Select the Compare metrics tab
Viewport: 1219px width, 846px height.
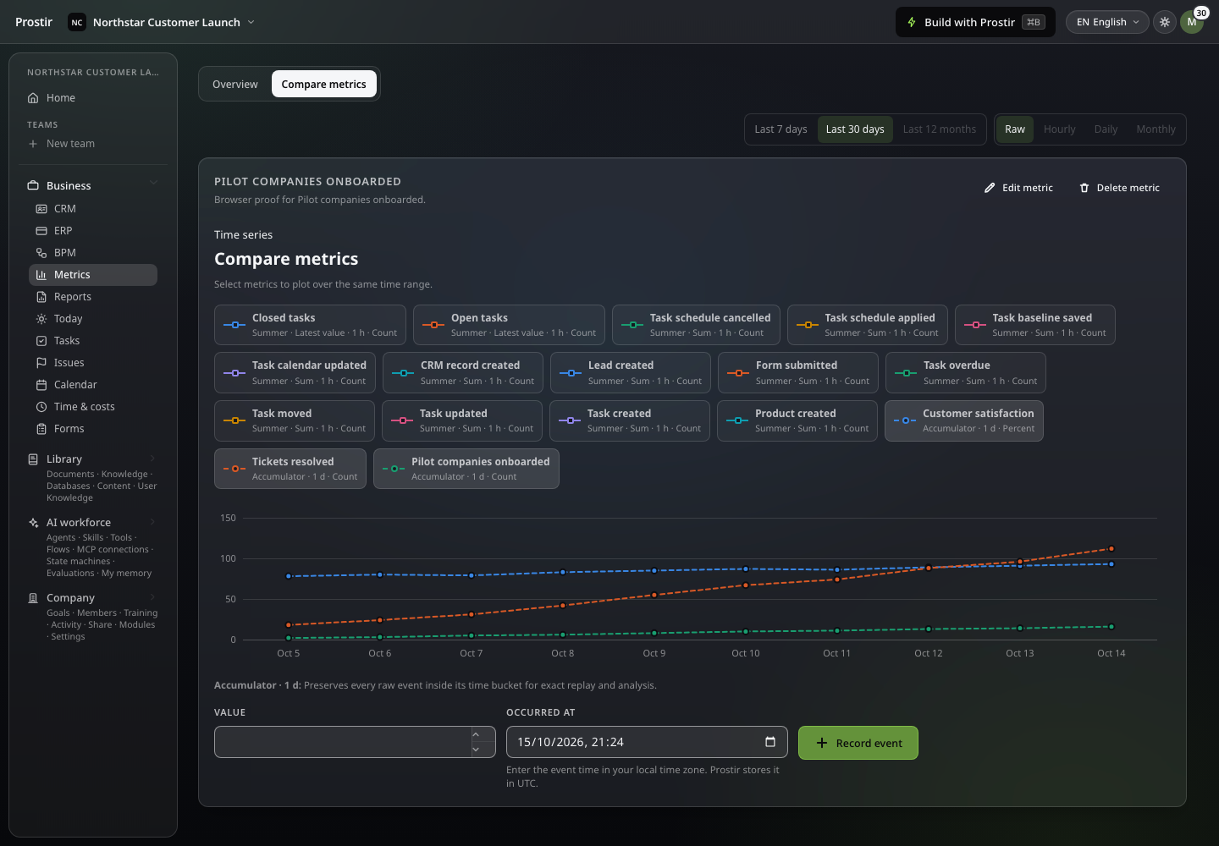(324, 85)
